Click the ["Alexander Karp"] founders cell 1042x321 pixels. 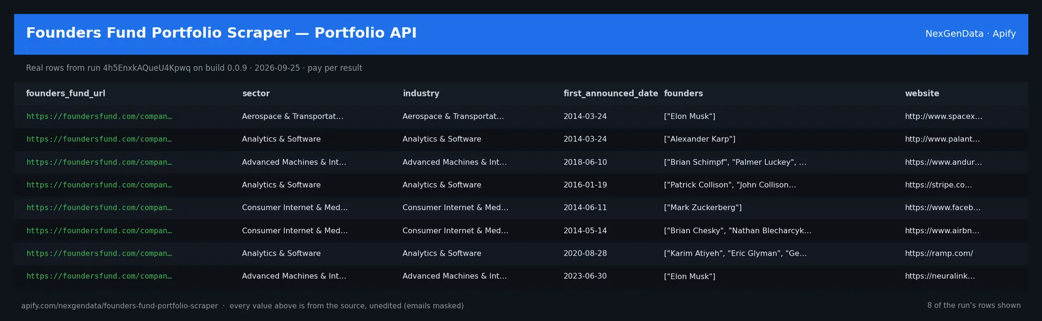[700, 139]
